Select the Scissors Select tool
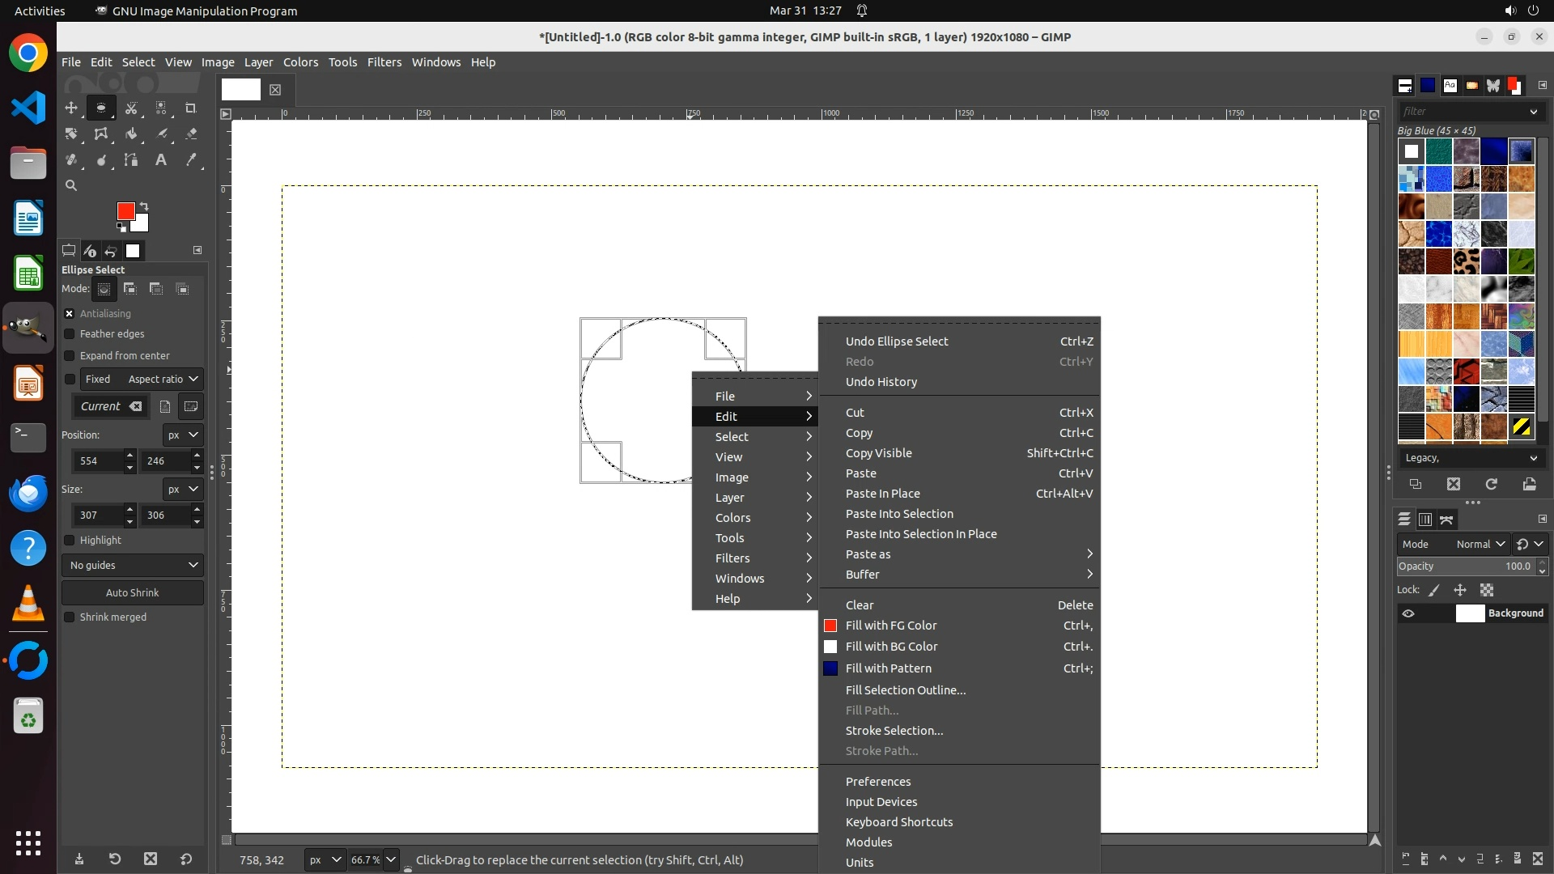This screenshot has width=1554, height=874. click(x=131, y=108)
